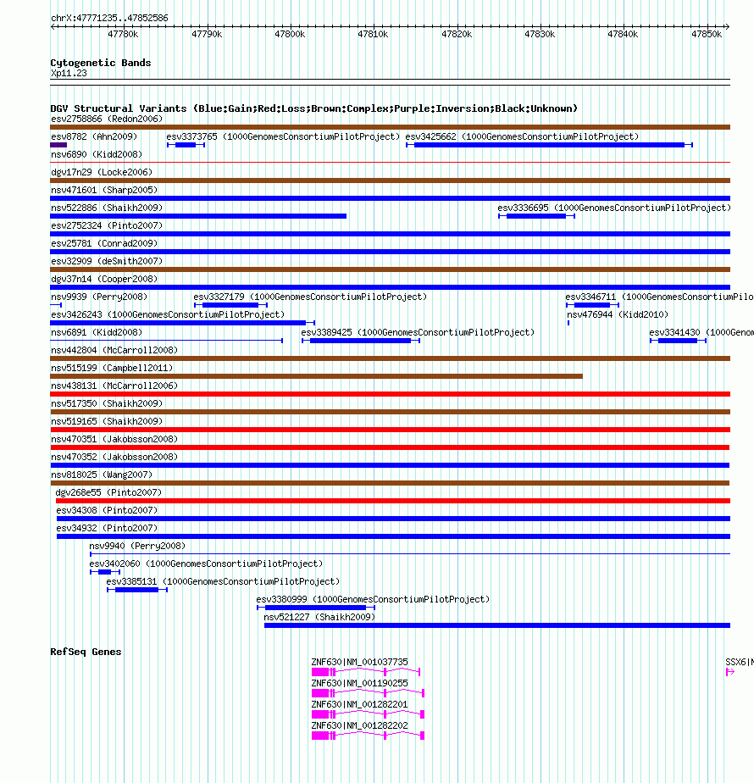754x783 pixels.
Task: Click the nsv521227 blue gain bar
Action: 497,625
